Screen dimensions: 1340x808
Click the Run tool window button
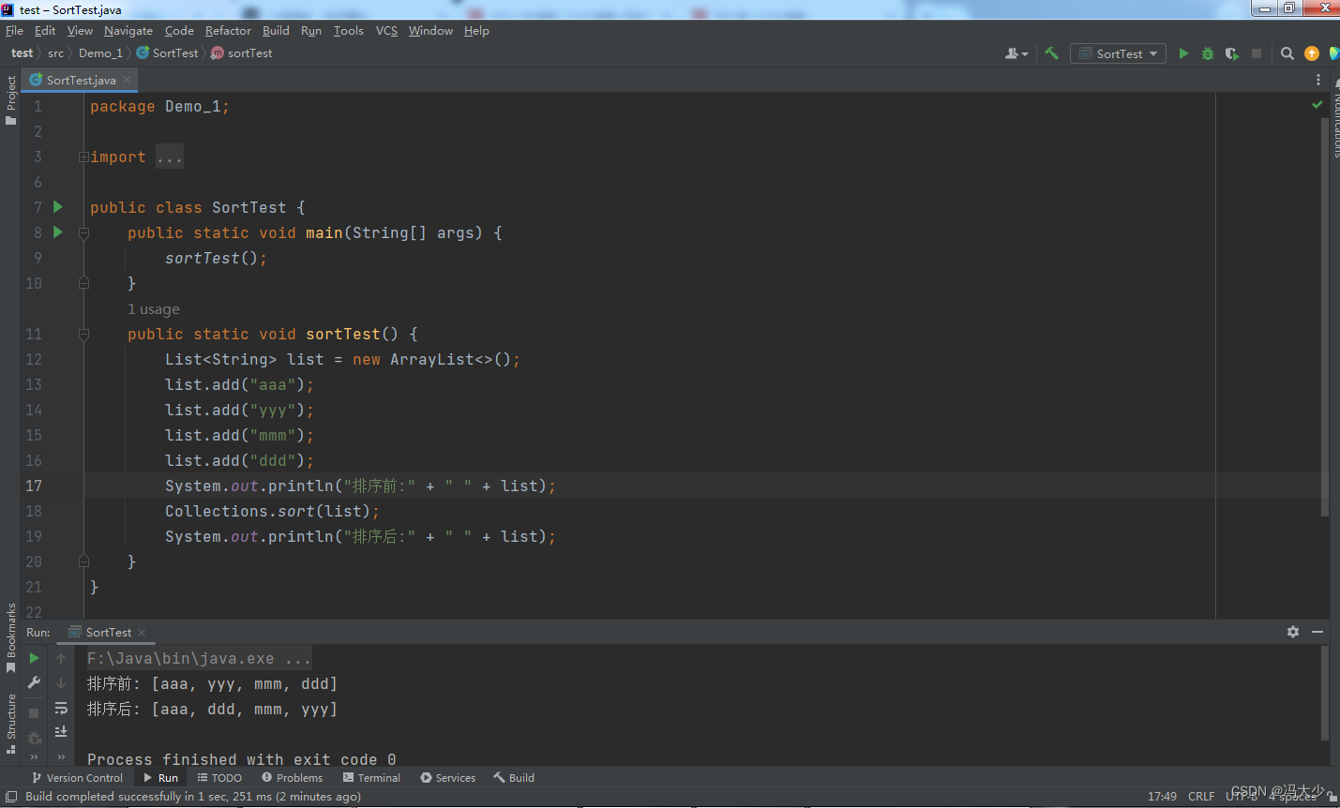pos(160,777)
